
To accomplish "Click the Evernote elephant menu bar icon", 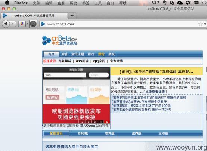I will point(164,3).
